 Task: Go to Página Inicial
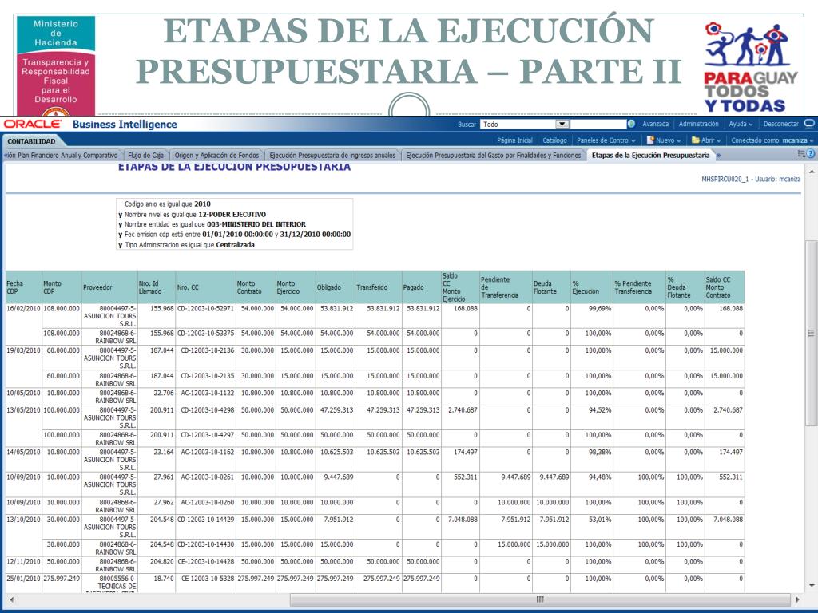pyautogui.click(x=514, y=140)
